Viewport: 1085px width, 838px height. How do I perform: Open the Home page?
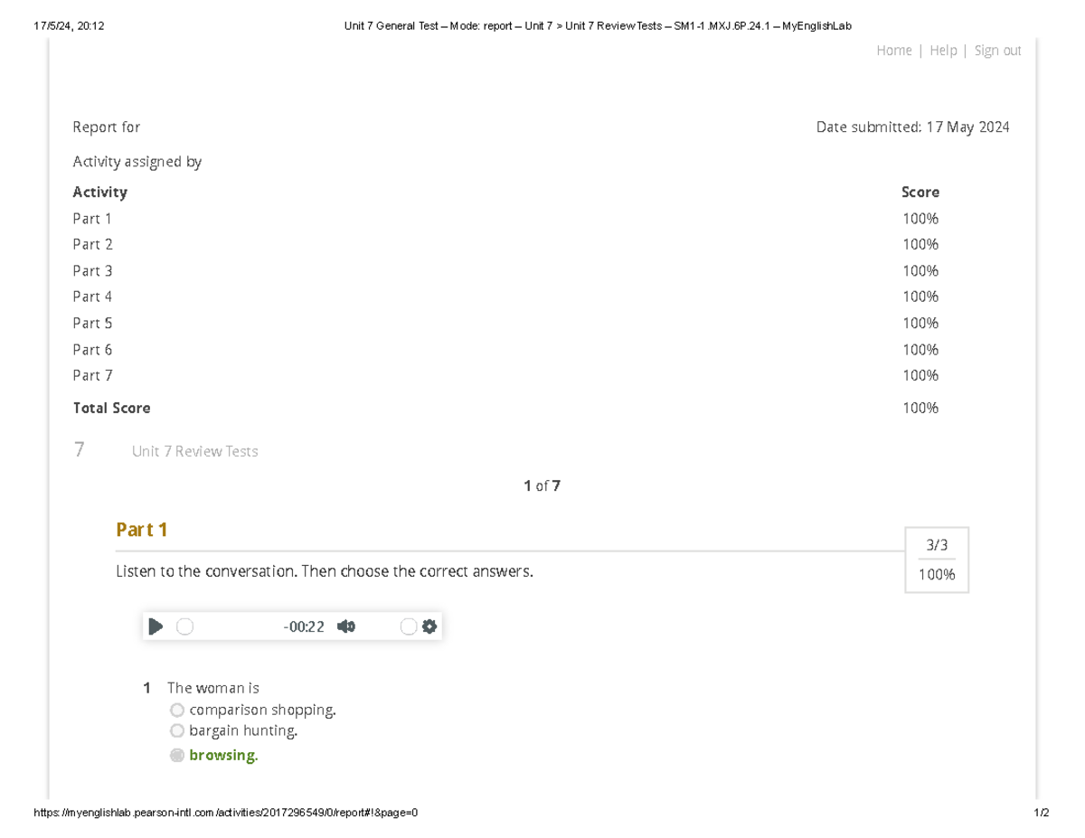click(894, 50)
